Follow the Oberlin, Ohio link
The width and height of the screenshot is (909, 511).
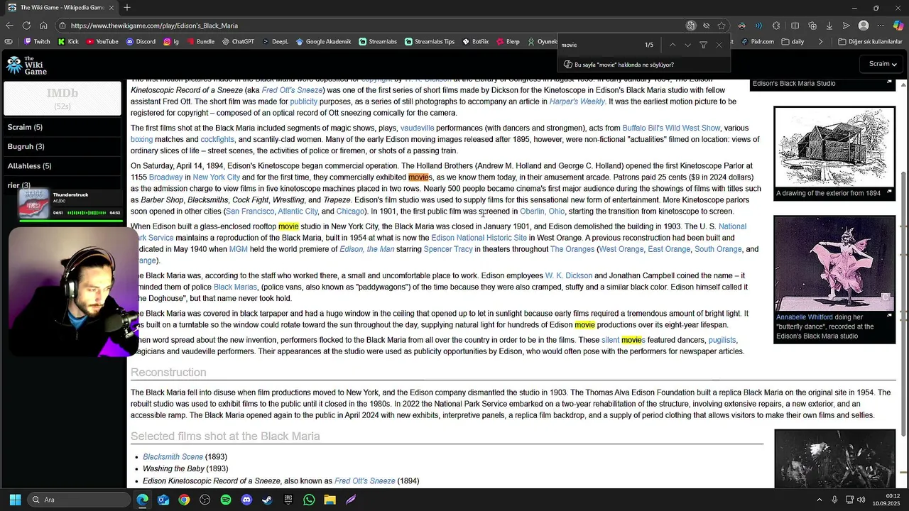coord(542,211)
